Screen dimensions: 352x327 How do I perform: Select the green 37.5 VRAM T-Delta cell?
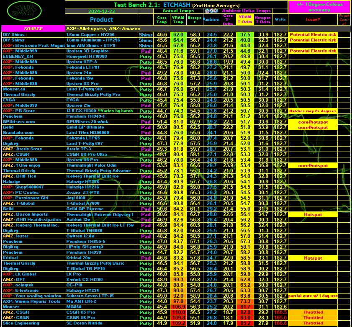245,35
